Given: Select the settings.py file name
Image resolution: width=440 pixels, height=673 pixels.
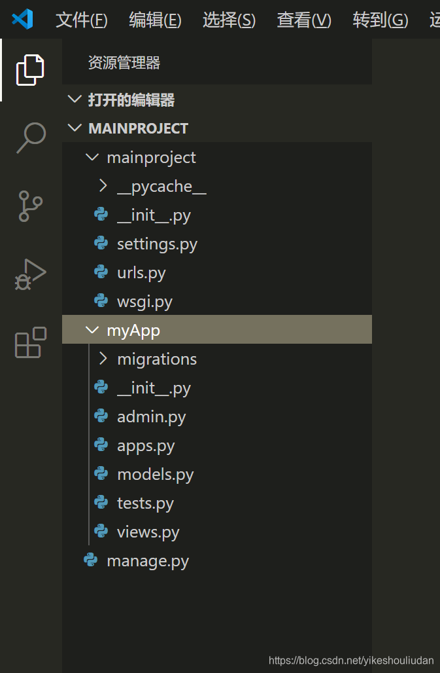Looking at the screenshot, I should pyautogui.click(x=157, y=244).
